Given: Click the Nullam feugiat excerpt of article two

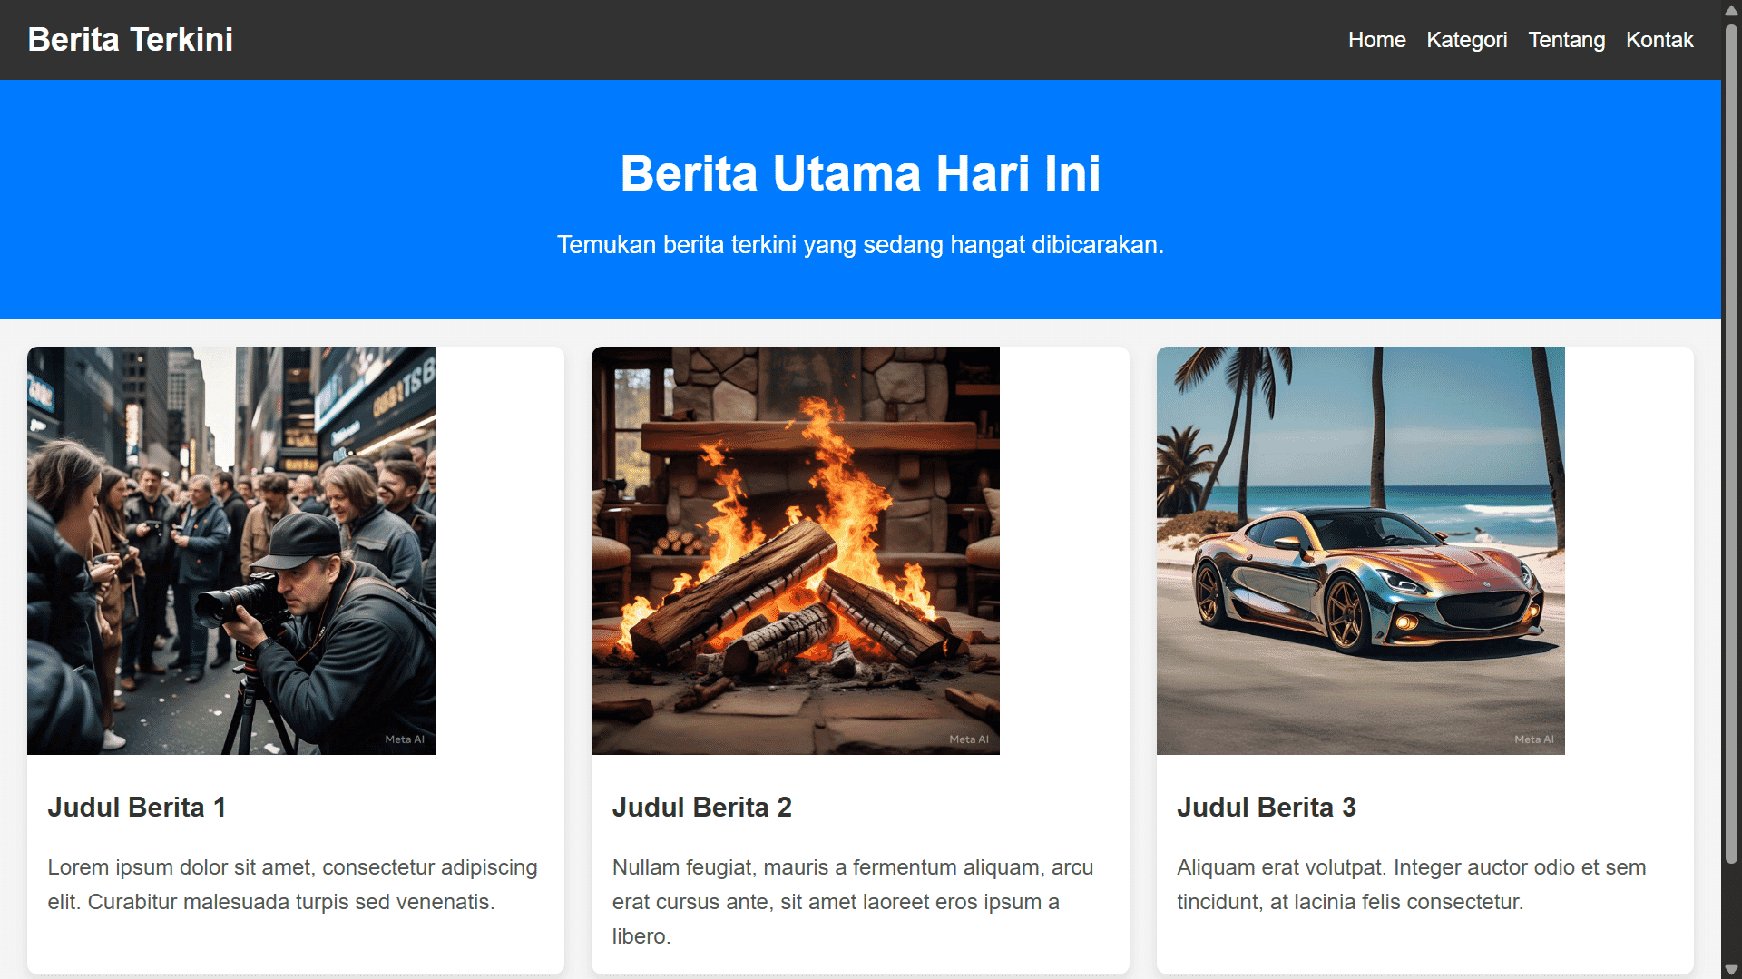Looking at the screenshot, I should point(853,901).
